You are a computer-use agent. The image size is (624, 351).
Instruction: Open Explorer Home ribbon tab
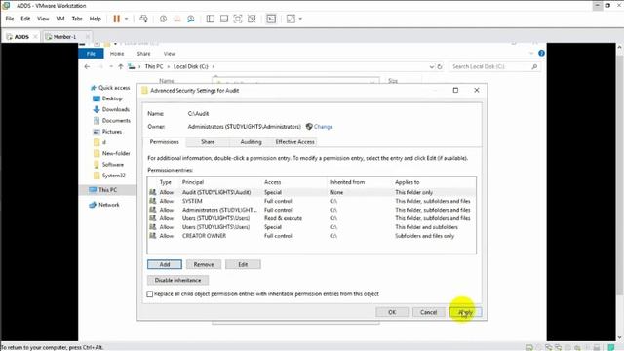117,54
